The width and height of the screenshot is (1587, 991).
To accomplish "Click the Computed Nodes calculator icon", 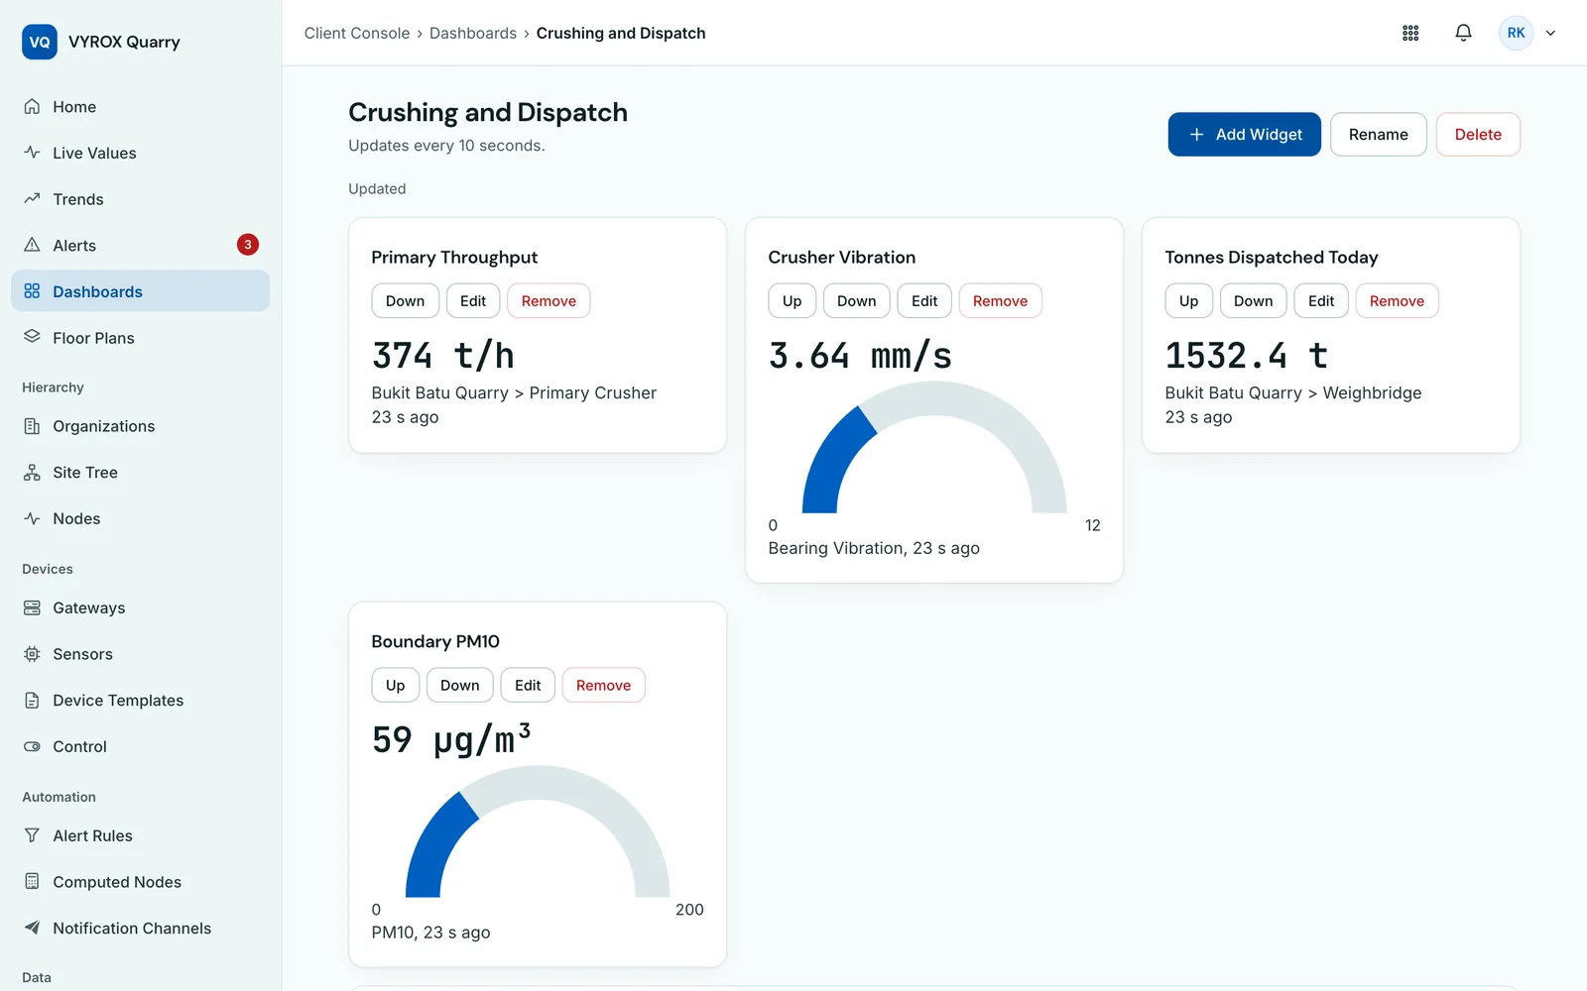I will pyautogui.click(x=32, y=882).
